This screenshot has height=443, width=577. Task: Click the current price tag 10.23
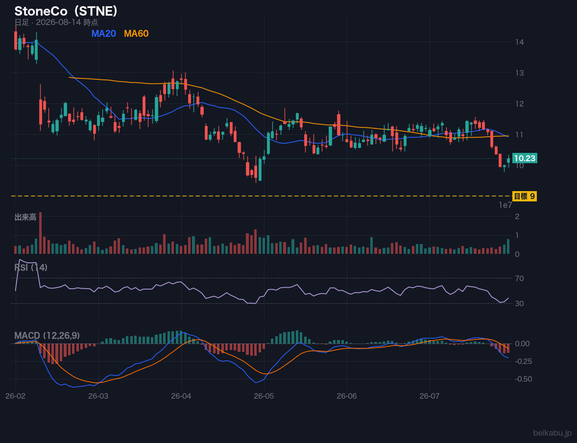click(525, 158)
